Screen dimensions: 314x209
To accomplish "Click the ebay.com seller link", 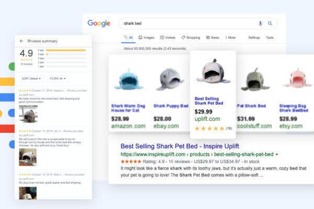I will coord(166,126).
